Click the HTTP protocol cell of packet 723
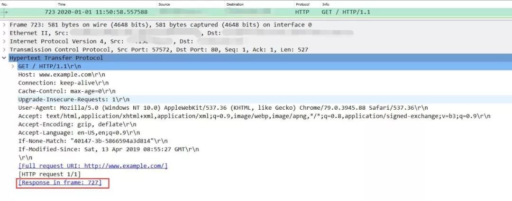Viewport: 512px width, 201px height. point(302,12)
